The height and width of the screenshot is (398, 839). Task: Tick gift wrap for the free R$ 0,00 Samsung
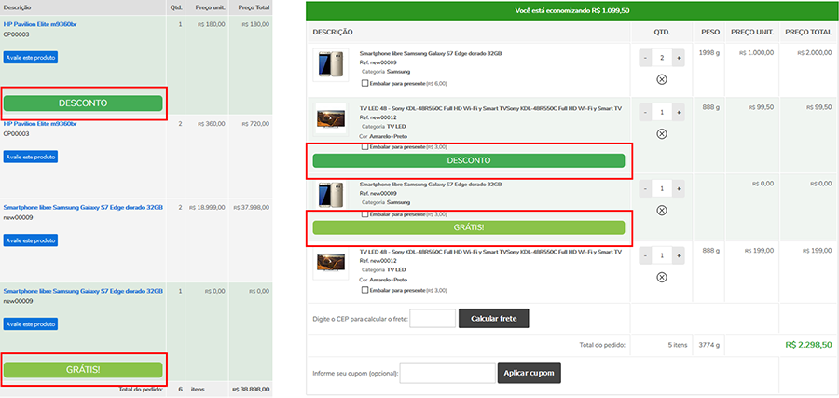point(364,214)
